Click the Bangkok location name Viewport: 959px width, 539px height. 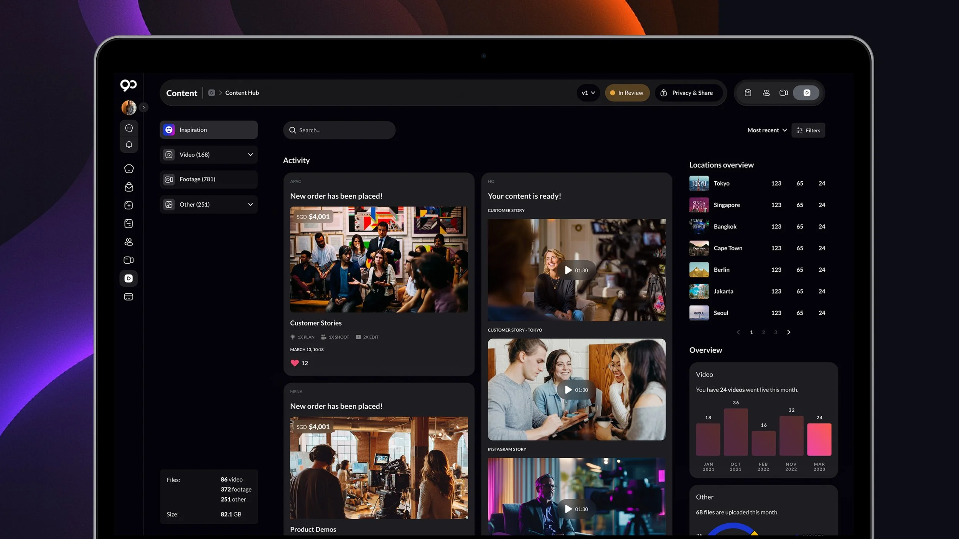[x=725, y=227]
